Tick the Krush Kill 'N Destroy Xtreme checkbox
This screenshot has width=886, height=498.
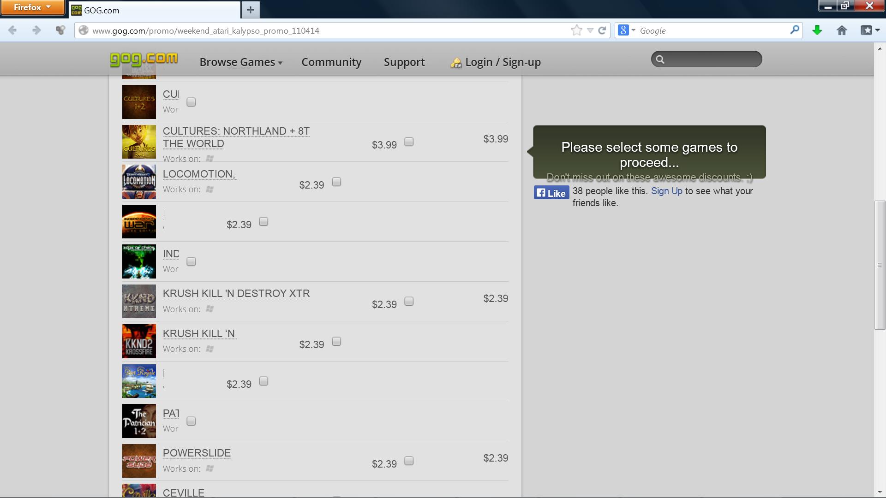[409, 301]
